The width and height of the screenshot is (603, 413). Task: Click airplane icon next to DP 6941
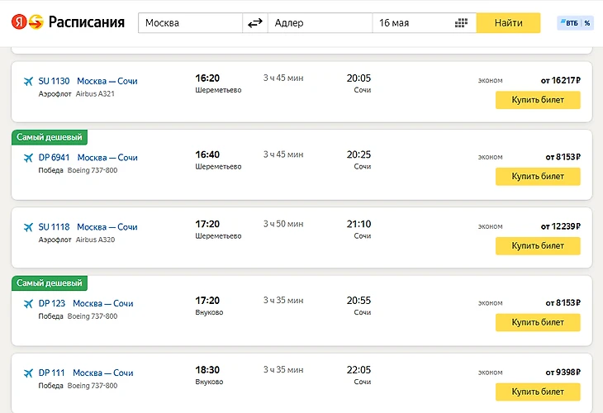[x=29, y=157]
